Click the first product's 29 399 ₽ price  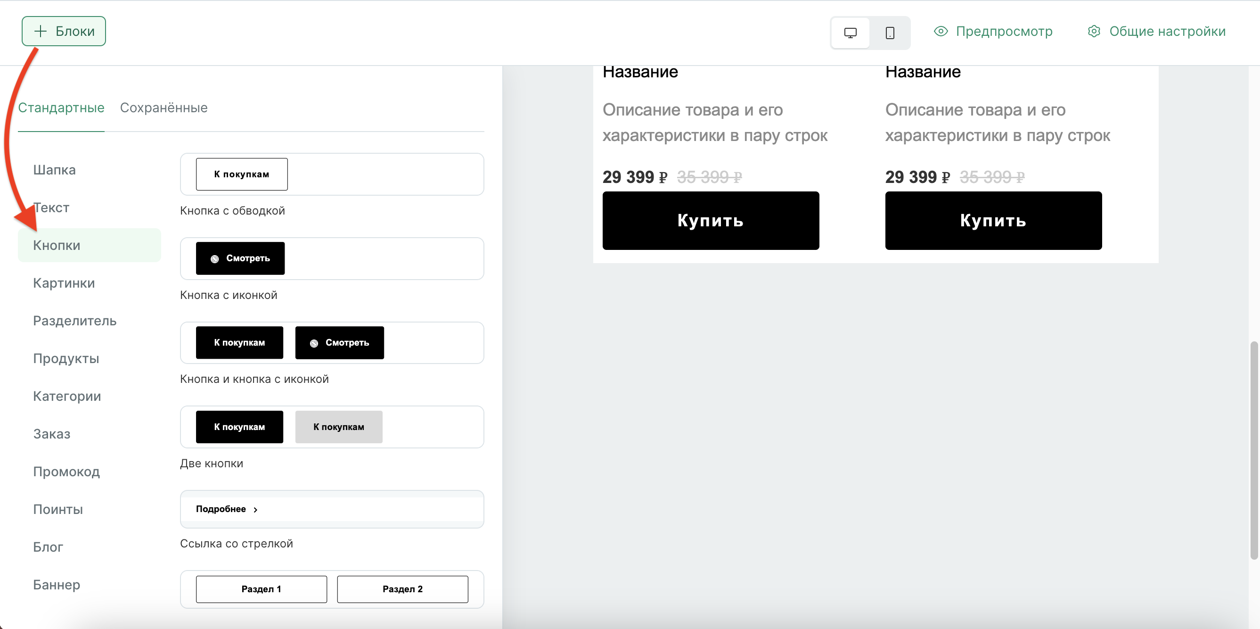635,177
